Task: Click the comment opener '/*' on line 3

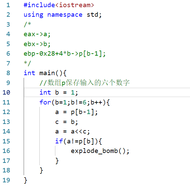Action: 27,24
